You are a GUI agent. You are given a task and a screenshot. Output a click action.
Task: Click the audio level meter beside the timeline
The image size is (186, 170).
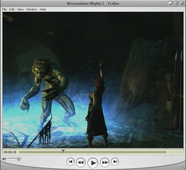(x=175, y=152)
